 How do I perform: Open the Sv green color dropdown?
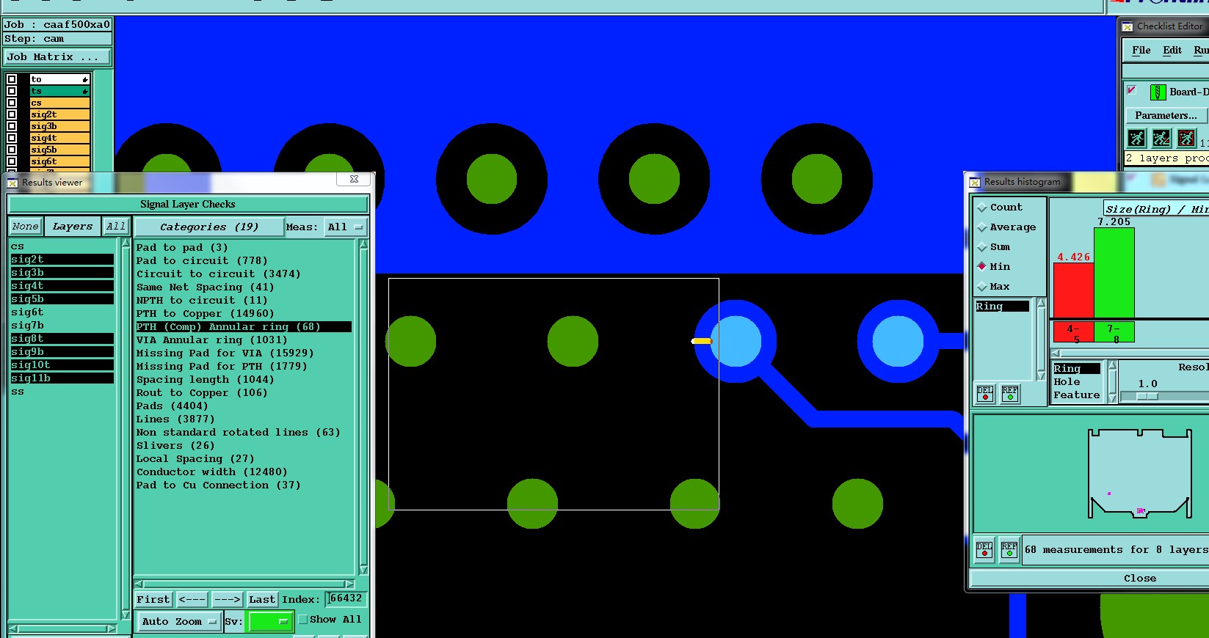pyautogui.click(x=270, y=621)
